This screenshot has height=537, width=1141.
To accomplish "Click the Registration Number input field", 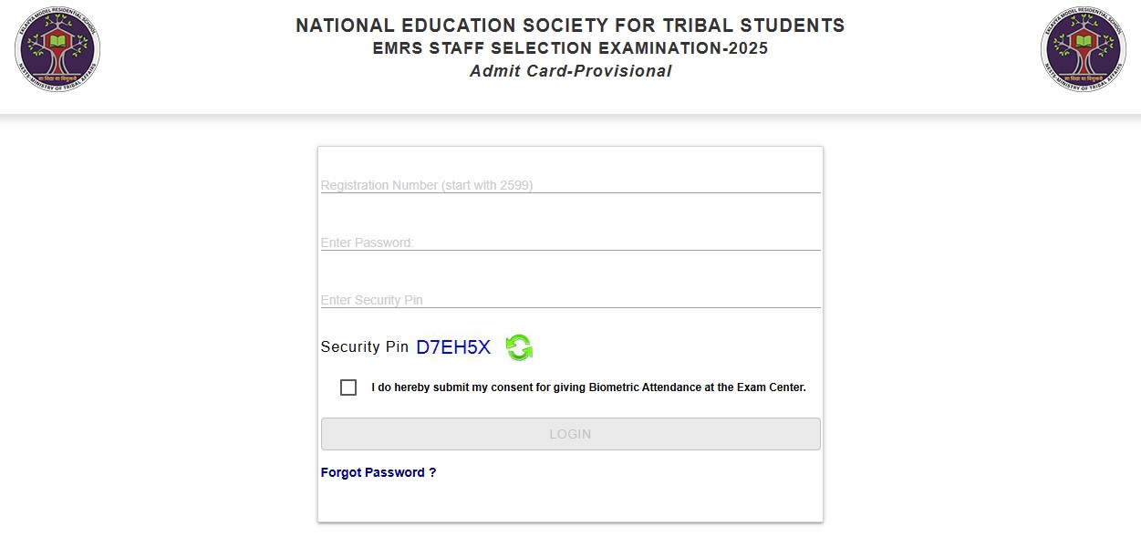I will [570, 185].
